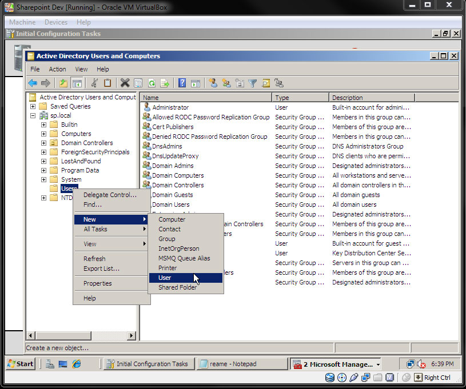Click the Forward arrow in the toolbar
The image size is (466, 389).
46,83
